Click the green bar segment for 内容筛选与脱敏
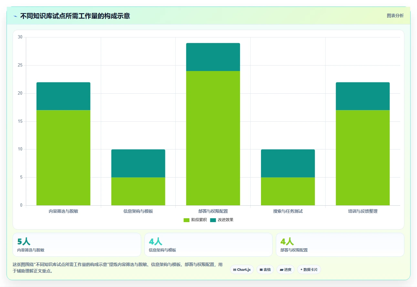 [x=63, y=158]
